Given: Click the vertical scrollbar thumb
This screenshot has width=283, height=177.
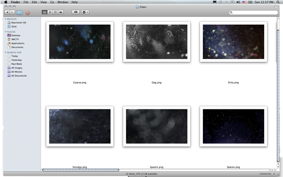Looking at the screenshot, I should (x=278, y=96).
